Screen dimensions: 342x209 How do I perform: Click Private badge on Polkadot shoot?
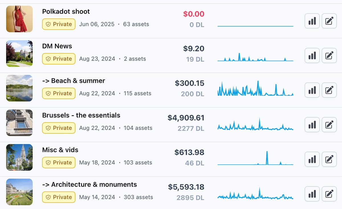click(x=59, y=24)
